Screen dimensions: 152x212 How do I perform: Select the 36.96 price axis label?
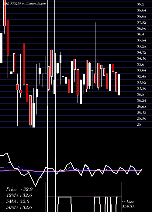(x=141, y=28)
